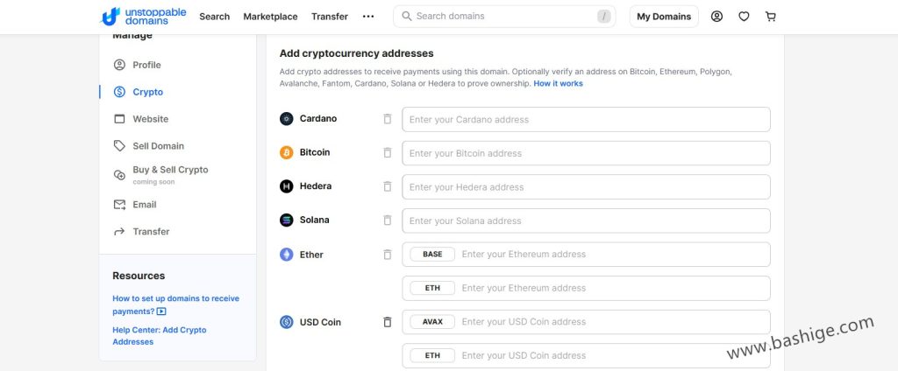Image resolution: width=898 pixels, height=371 pixels.
Task: Delete the USD Coin address row
Action: tap(387, 322)
